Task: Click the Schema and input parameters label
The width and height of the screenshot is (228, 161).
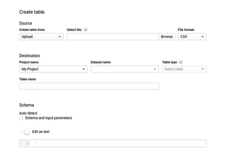Action: [48, 118]
